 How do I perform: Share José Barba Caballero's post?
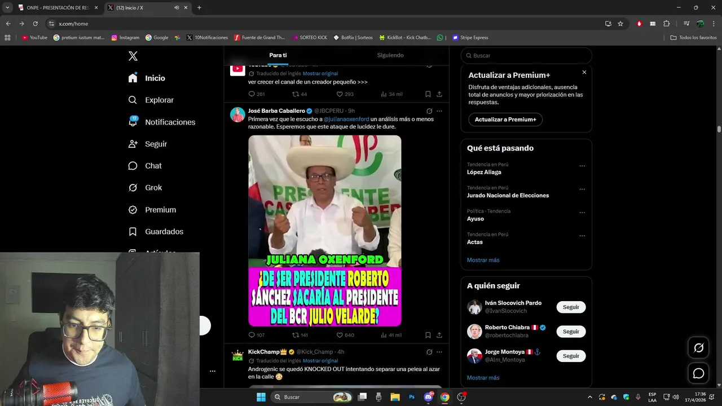click(439, 335)
